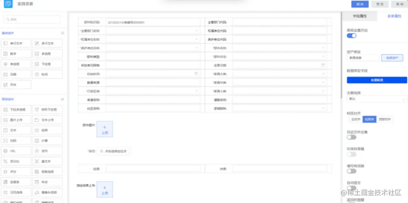Add the 富文本 rich text component

[x=47, y=161]
